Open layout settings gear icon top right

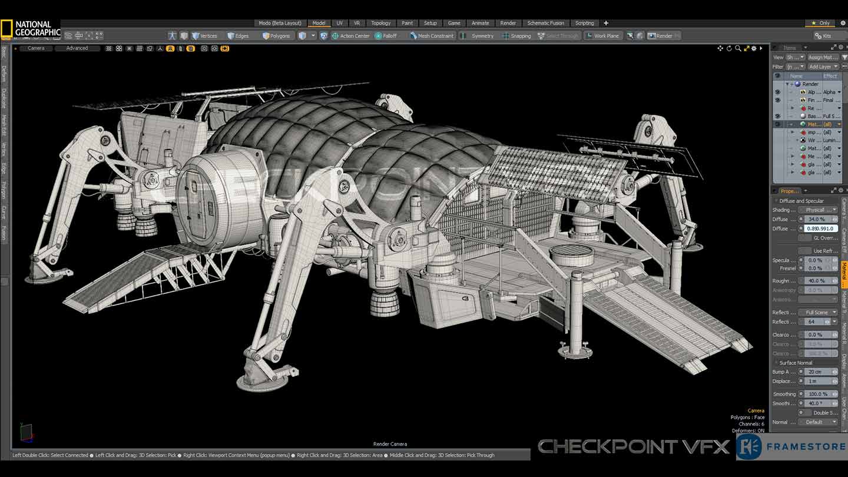click(842, 23)
